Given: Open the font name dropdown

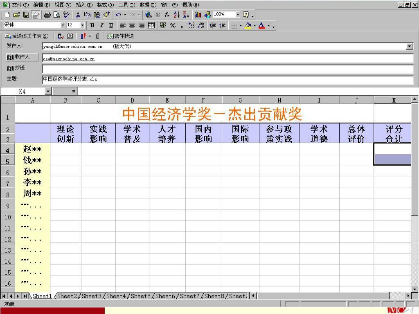Looking at the screenshot, I should [x=63, y=25].
